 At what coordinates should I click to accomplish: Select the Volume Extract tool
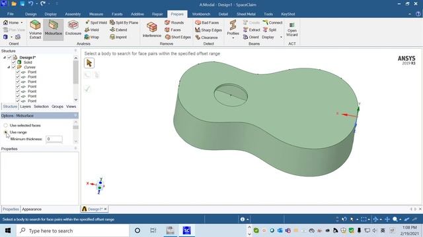pos(35,30)
